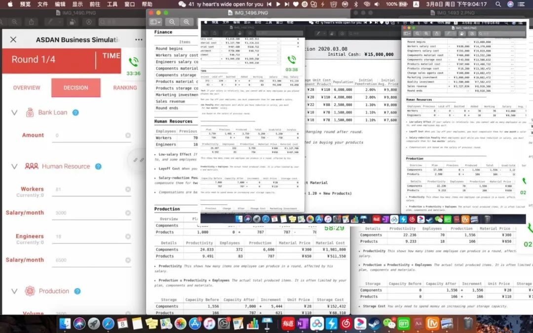
Task: Collapse the Bank Loan section chevron
Action: (x=14, y=112)
